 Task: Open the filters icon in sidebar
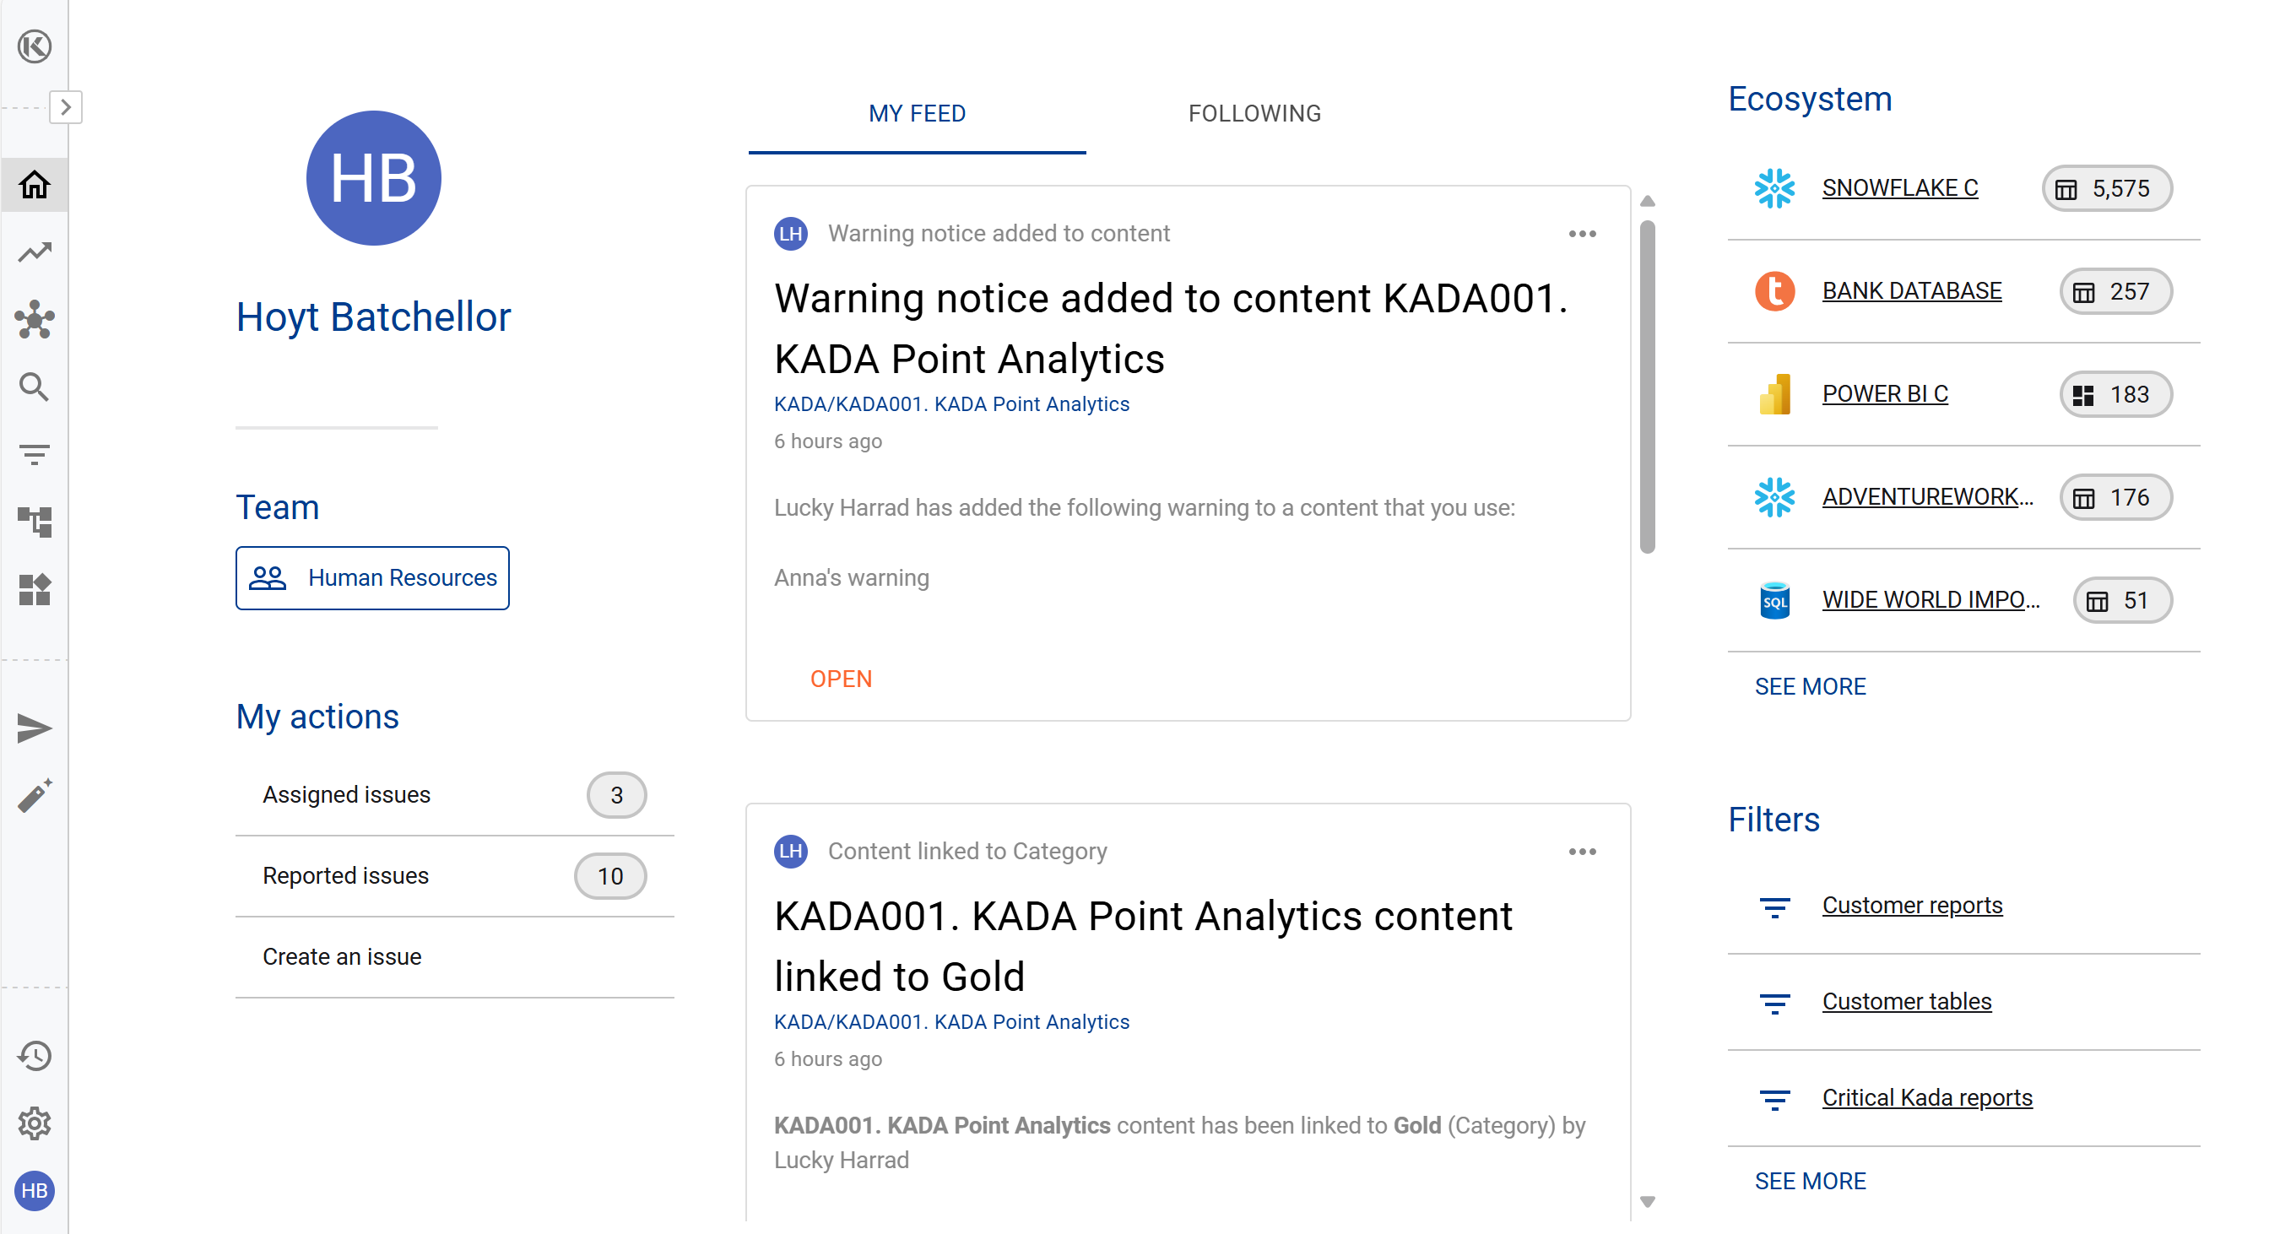[35, 454]
